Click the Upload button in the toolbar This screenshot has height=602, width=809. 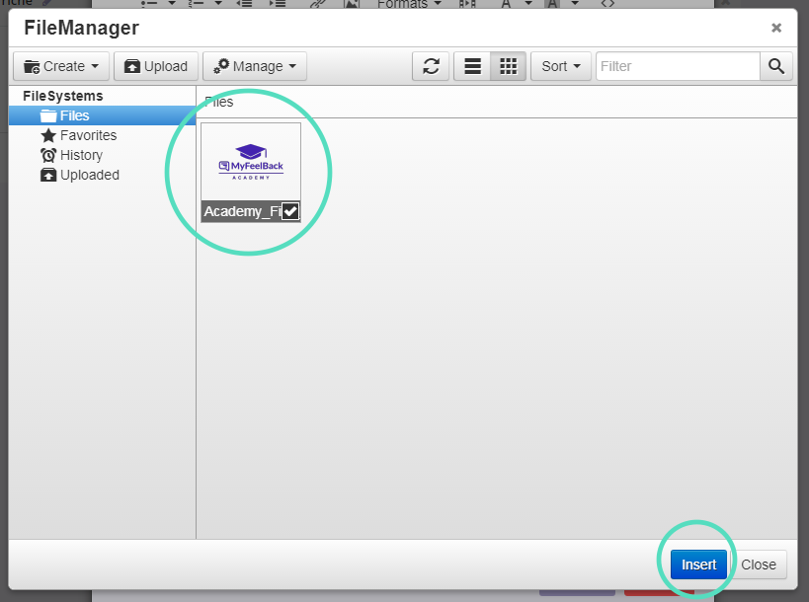(x=156, y=66)
